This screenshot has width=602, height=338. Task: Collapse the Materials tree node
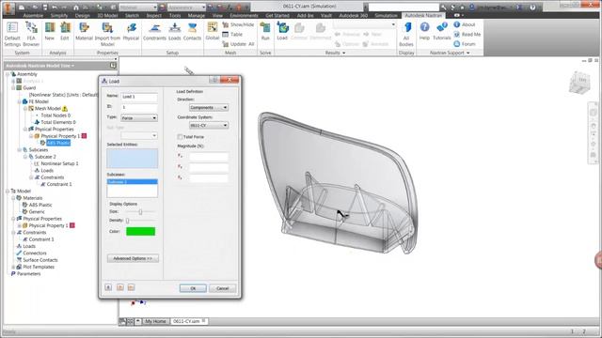[13, 198]
